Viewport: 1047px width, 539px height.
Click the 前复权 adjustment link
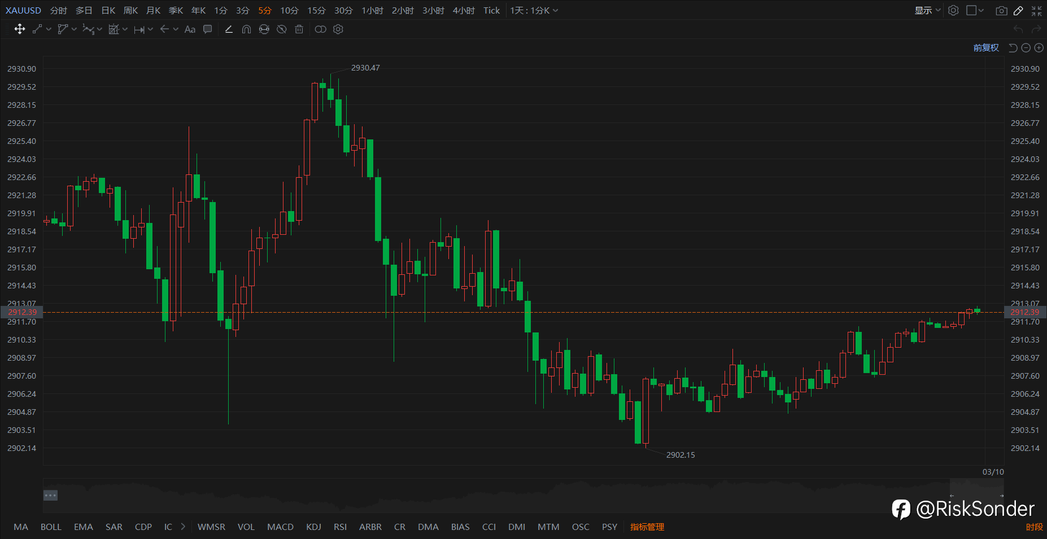pos(986,48)
